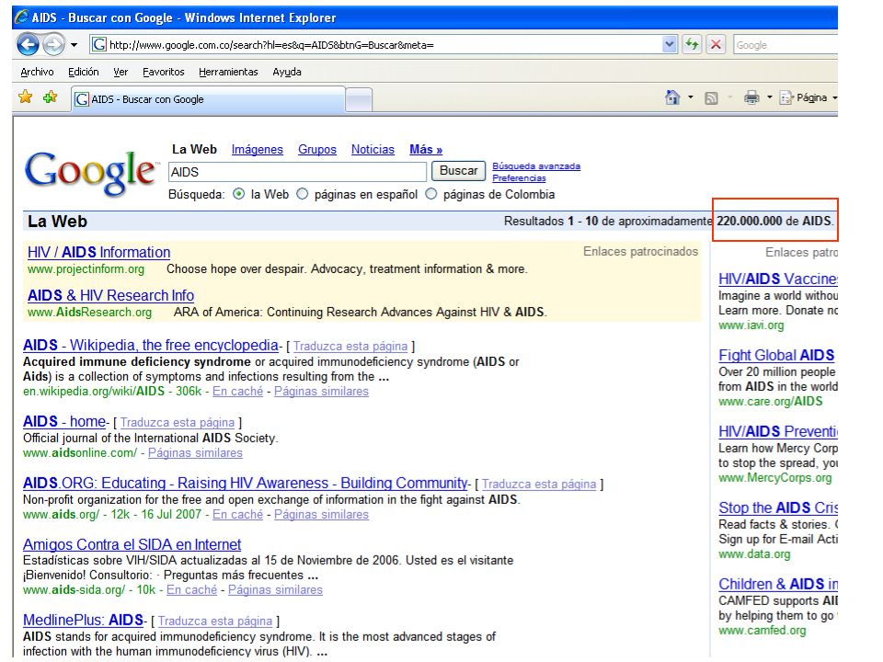
Task: Click the 'www.projectinform.org' green URL text
Action: click(x=86, y=269)
